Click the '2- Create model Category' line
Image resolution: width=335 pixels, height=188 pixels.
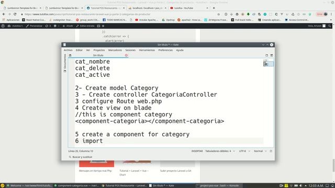[117, 88]
